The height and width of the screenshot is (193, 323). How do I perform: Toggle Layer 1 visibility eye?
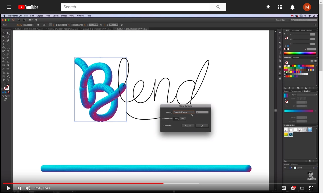pos(285,168)
